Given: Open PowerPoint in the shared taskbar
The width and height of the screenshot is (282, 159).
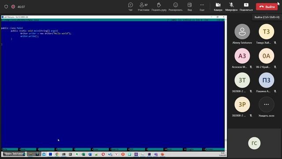Looking at the screenshot, I should (163, 154).
